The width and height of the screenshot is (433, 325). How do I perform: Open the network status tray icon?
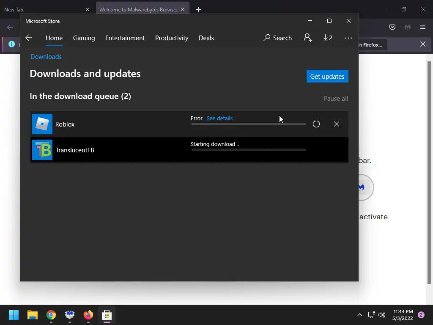(x=371, y=315)
